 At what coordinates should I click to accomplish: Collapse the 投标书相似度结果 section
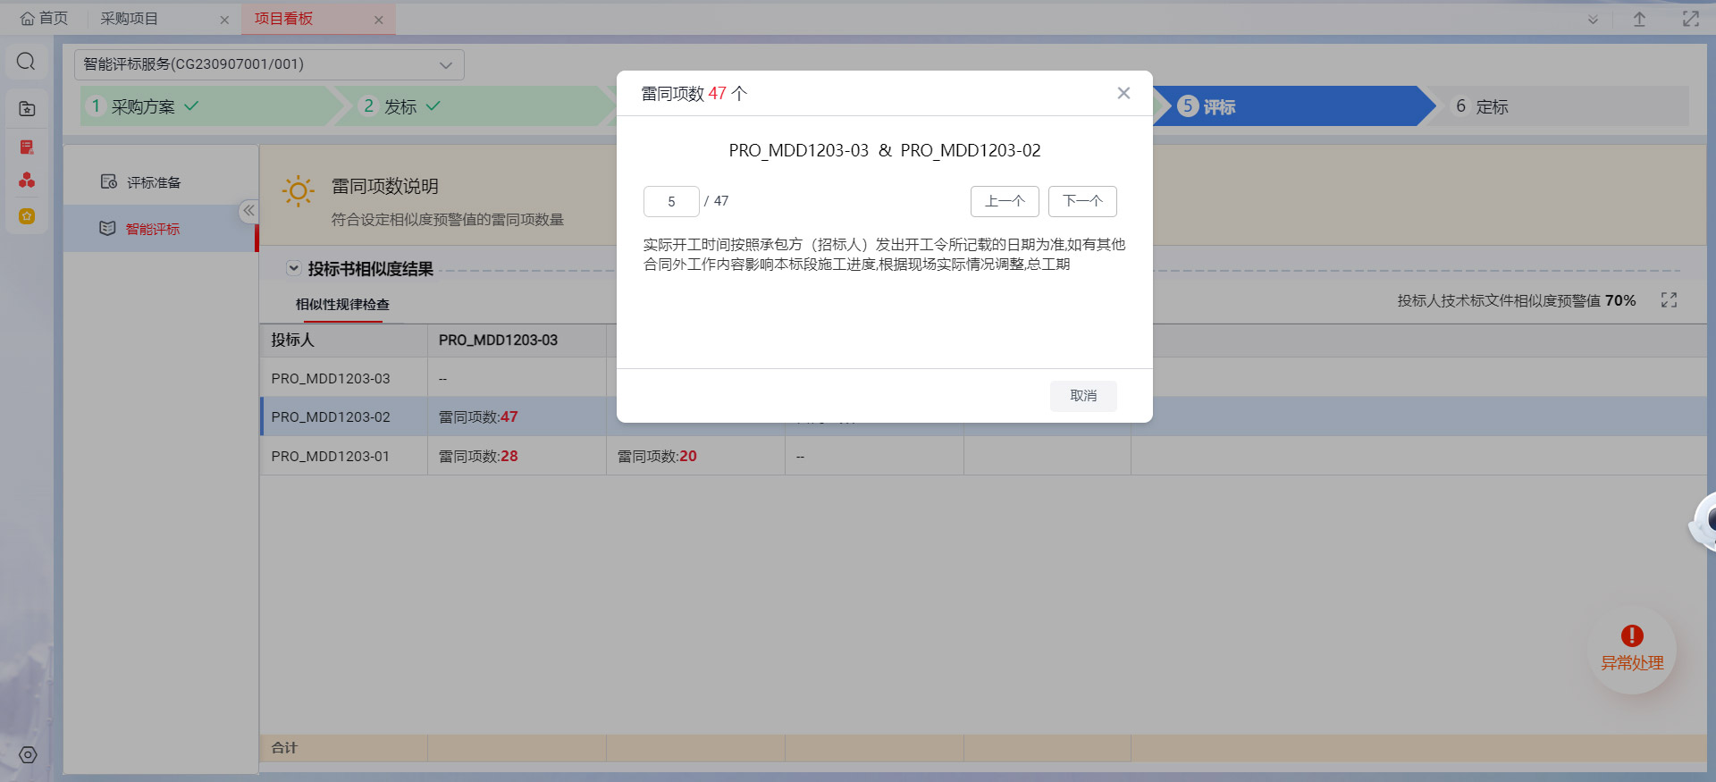coord(293,268)
